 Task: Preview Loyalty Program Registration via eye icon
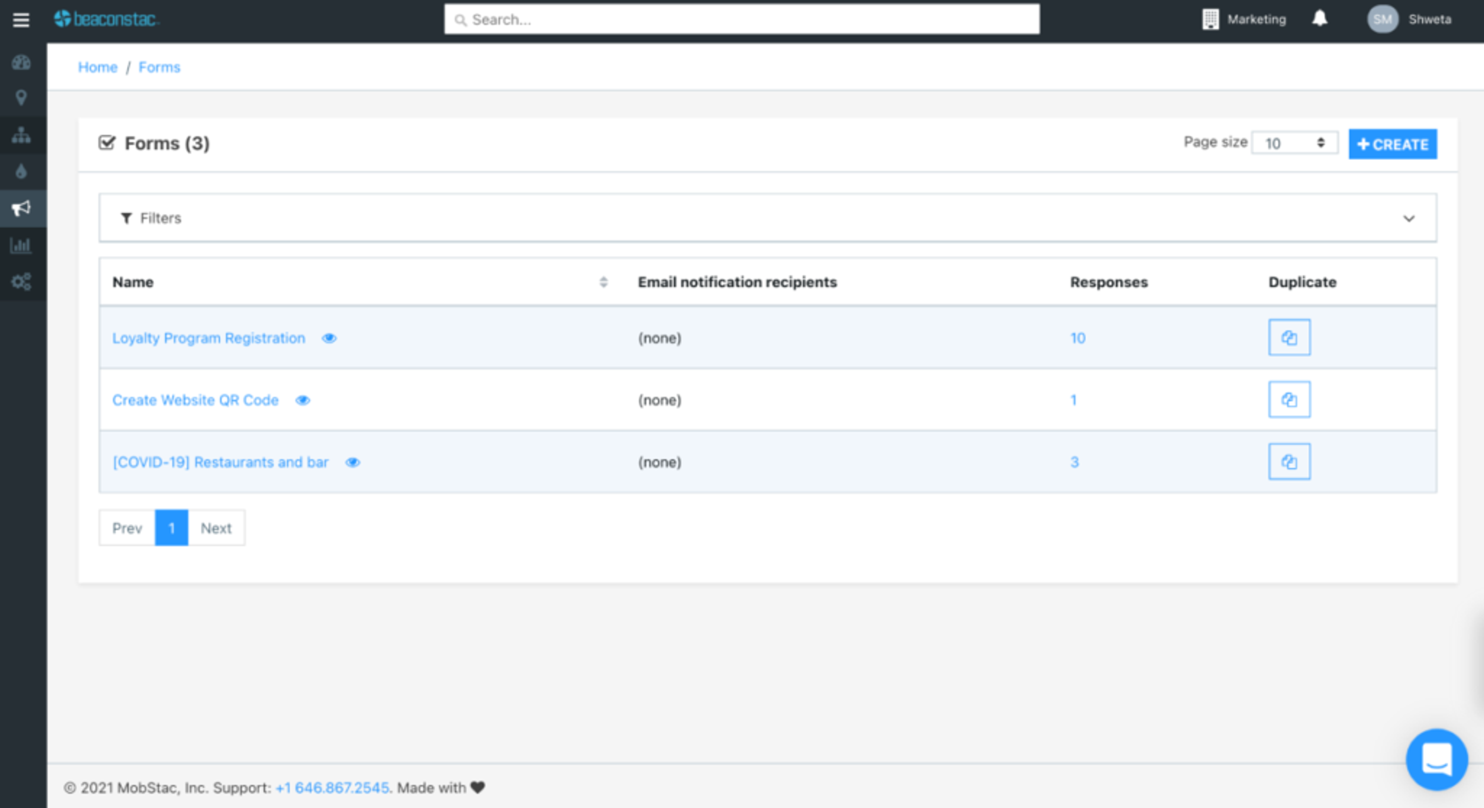pyautogui.click(x=329, y=339)
